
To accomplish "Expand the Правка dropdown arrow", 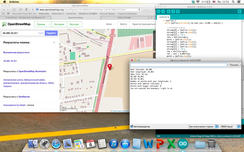I will pos(50,24).
